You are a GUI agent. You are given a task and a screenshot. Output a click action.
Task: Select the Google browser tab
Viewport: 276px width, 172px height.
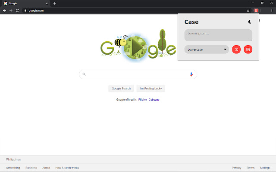pos(26,3)
